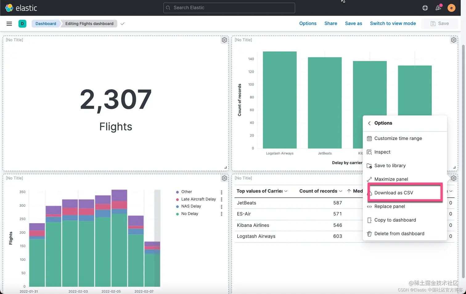466x294 pixels.
Task: Click the Save as button
Action: pyautogui.click(x=354, y=23)
